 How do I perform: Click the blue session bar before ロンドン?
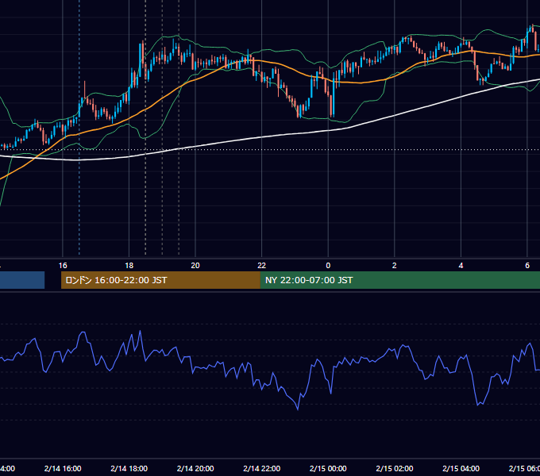(x=22, y=280)
